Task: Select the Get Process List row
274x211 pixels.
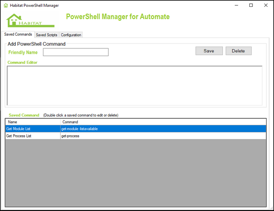Action: (x=32, y=136)
